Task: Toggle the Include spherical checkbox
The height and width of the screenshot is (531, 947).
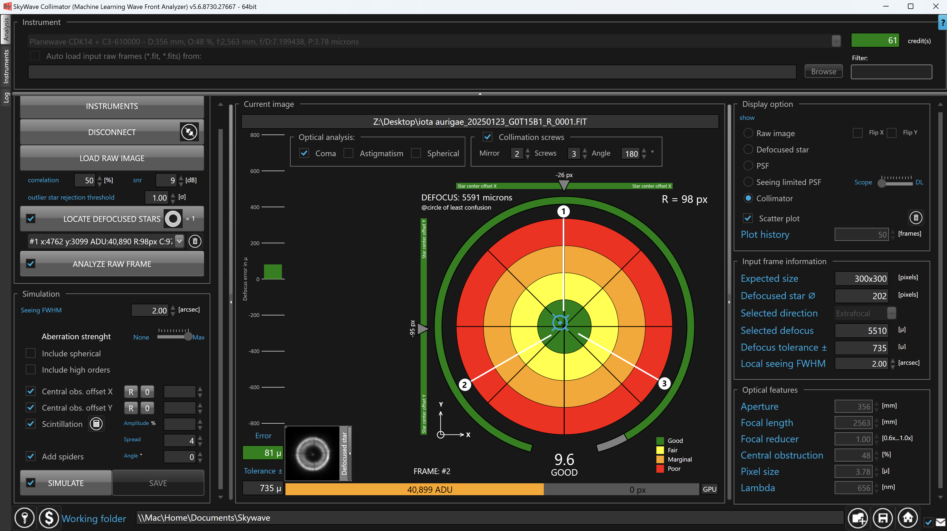Action: (31, 353)
